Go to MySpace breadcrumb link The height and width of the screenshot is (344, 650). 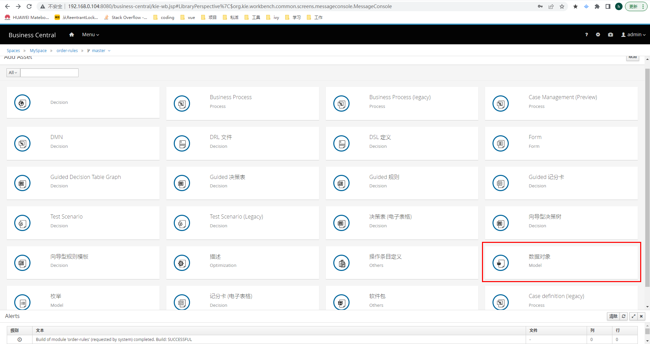[x=38, y=51]
